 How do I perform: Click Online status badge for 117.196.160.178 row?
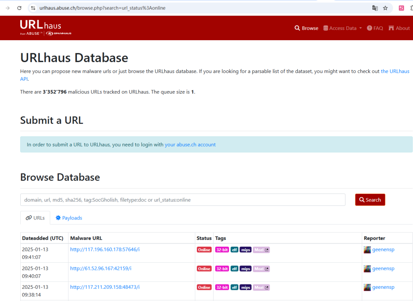(x=204, y=250)
